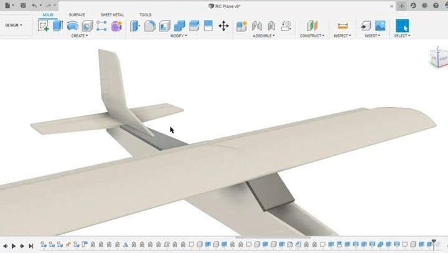The image size is (448, 253).
Task: Select the Offset Plane construct tool
Action: click(312, 26)
